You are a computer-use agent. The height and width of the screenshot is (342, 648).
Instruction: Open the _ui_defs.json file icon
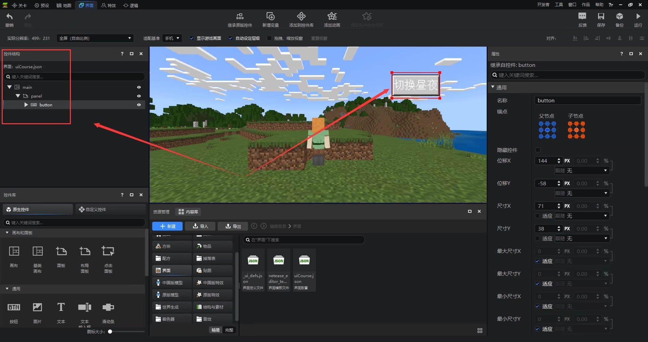(253, 260)
